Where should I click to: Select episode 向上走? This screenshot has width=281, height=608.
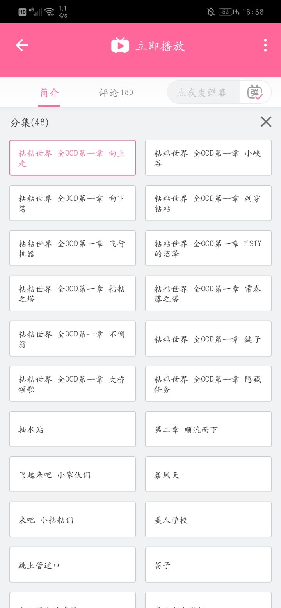coord(73,158)
